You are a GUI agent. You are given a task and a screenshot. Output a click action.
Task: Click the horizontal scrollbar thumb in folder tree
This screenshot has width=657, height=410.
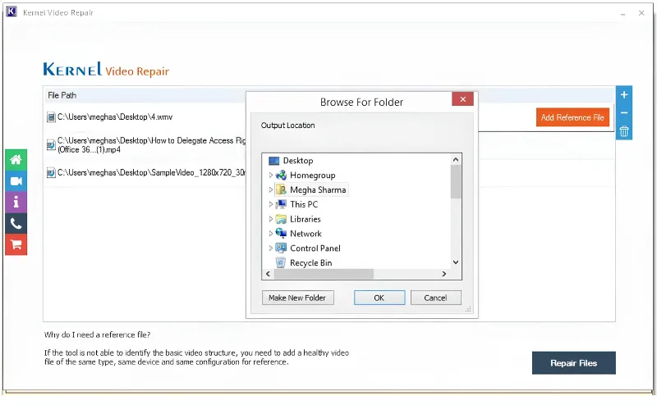[x=324, y=274]
